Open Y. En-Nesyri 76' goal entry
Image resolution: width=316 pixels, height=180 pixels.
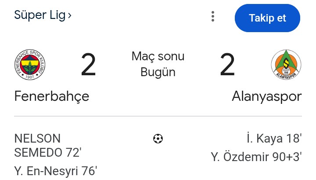coord(56,171)
